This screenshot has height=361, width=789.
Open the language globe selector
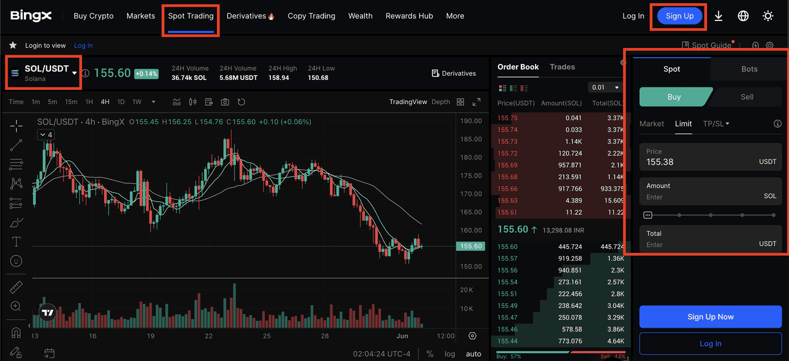click(x=743, y=16)
